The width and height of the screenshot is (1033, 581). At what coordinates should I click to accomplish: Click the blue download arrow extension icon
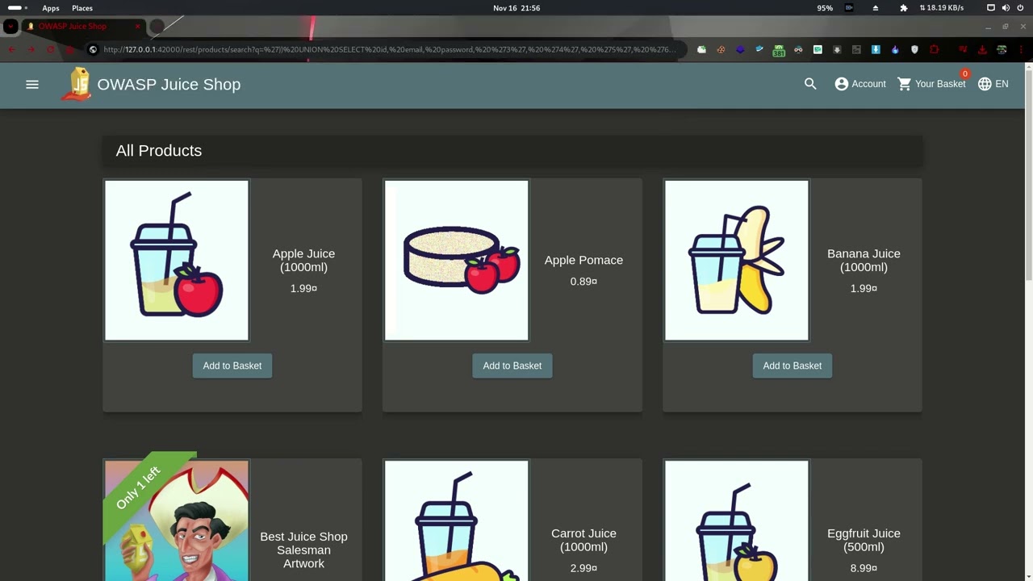[876, 50]
